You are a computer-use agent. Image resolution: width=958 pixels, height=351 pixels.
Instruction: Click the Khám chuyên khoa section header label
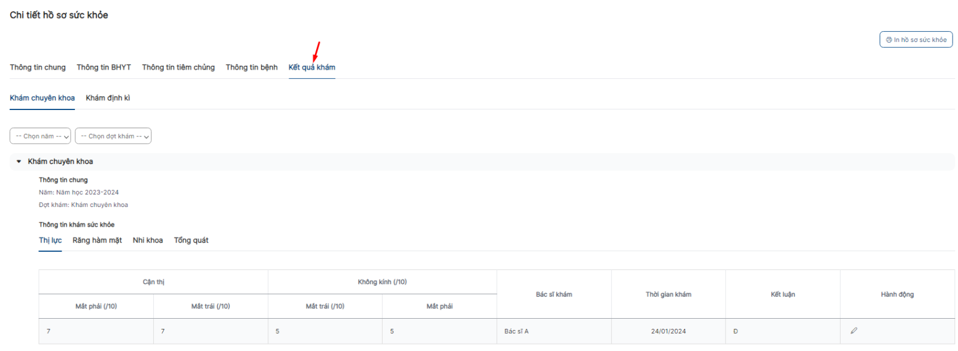coord(60,161)
